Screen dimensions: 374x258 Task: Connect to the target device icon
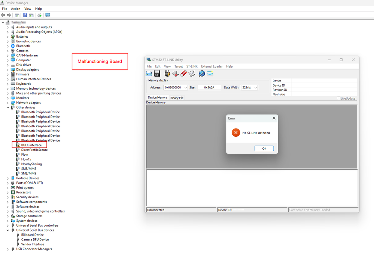tap(167, 74)
